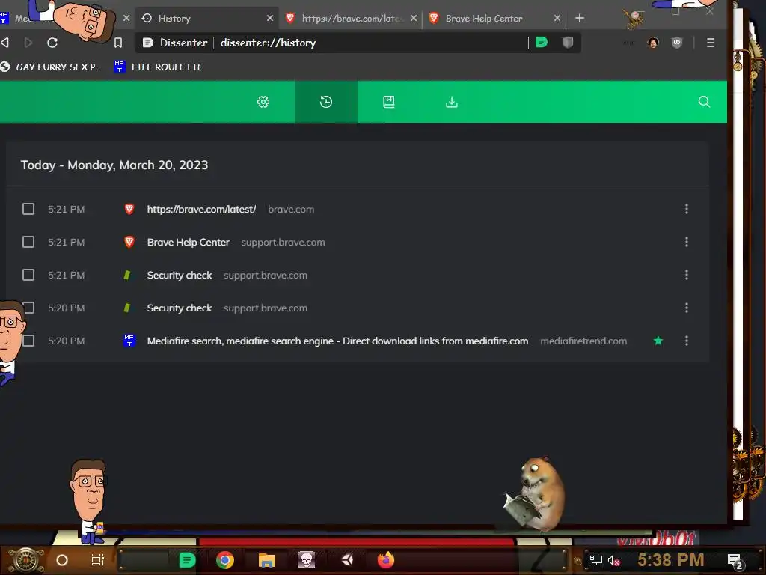Open the Downloads icon in green bar
This screenshot has width=766, height=575.
click(x=452, y=102)
